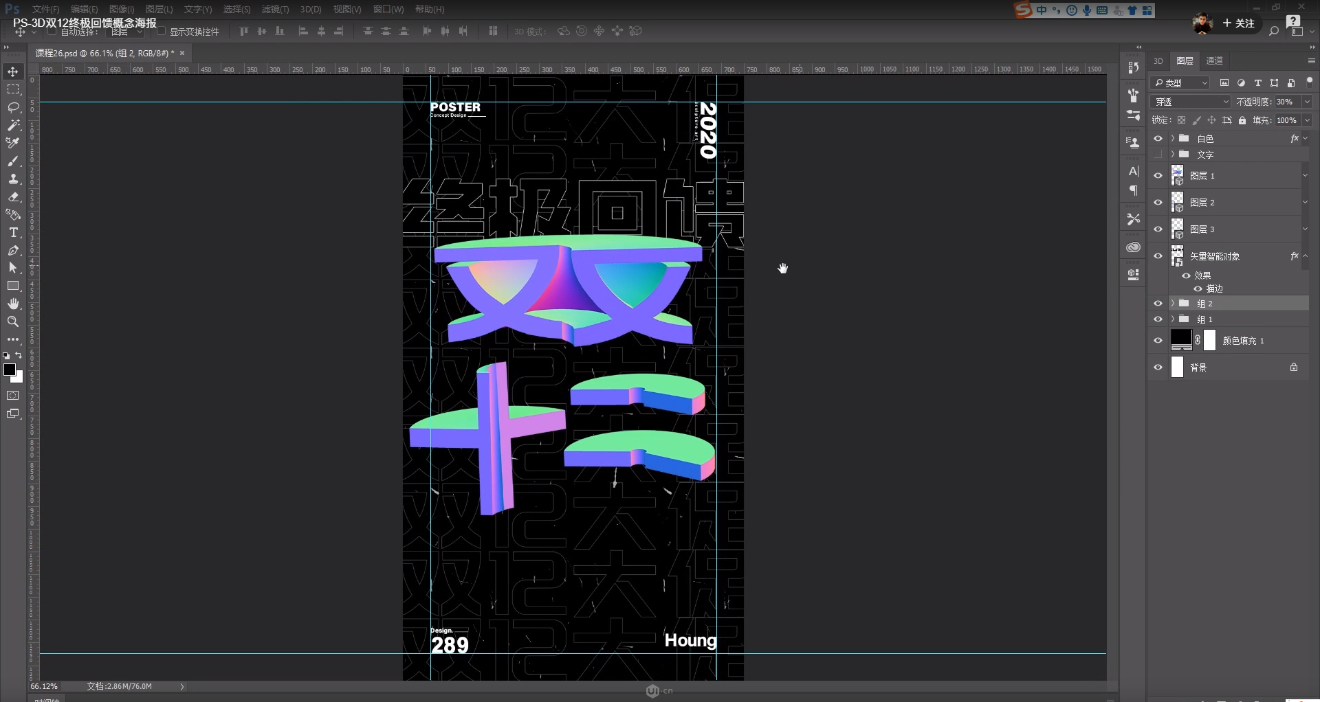1320x702 pixels.
Task: Open the Brushes panel icon
Action: pyautogui.click(x=1134, y=95)
